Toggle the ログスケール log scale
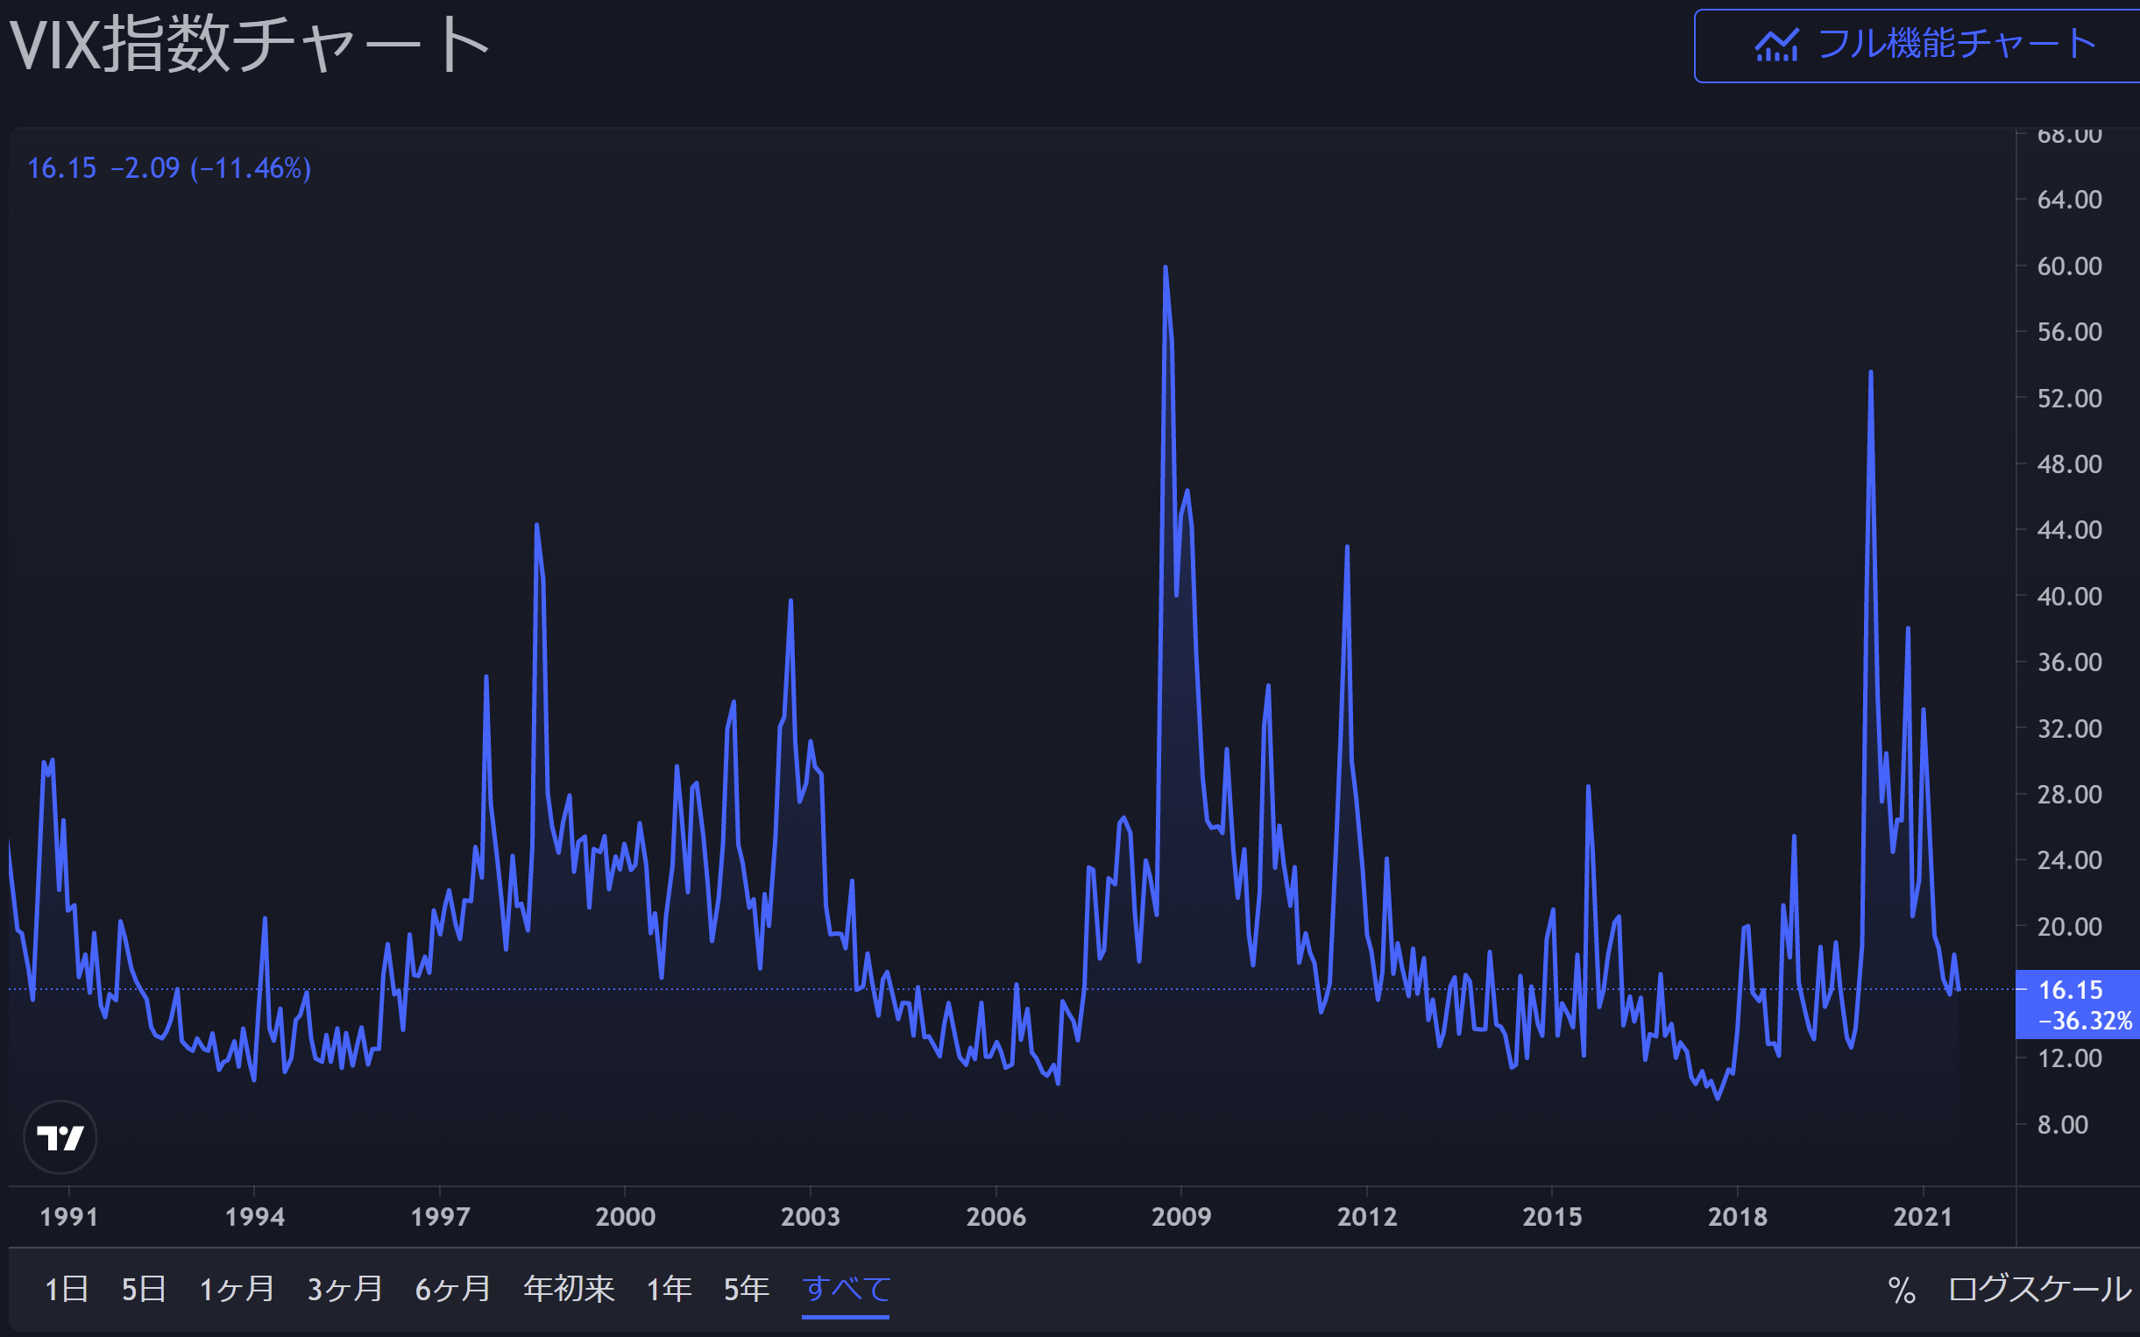The width and height of the screenshot is (2140, 1337). 2039,1290
